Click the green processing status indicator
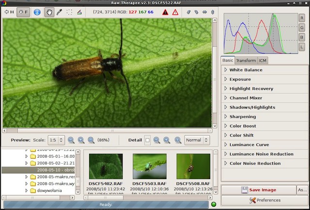 pyautogui.click(x=214, y=204)
